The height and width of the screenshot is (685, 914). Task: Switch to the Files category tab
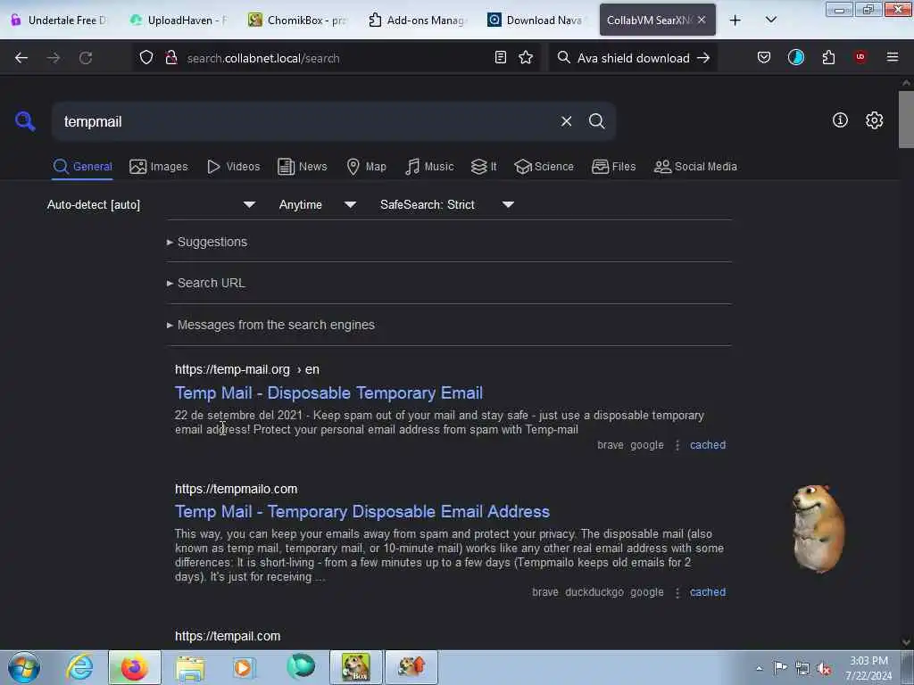613,167
